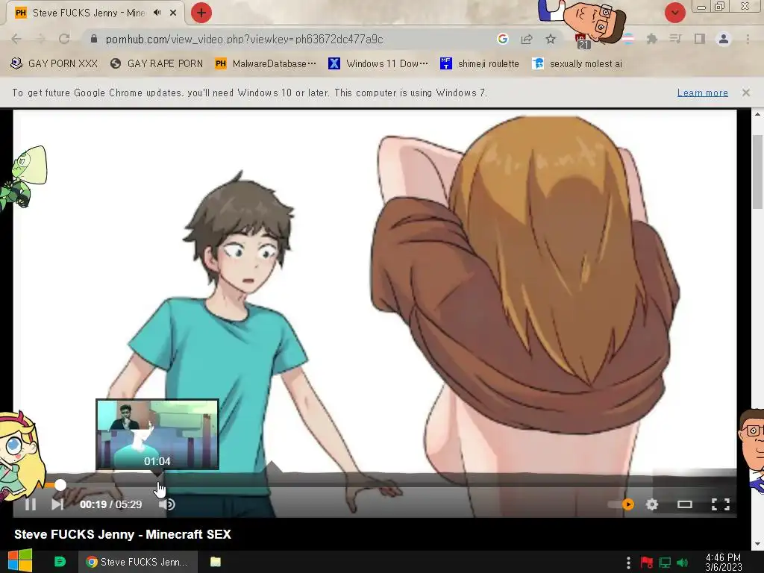This screenshot has height=573, width=764.
Task: Click the video progress bar scrubber handle
Action: click(x=60, y=485)
